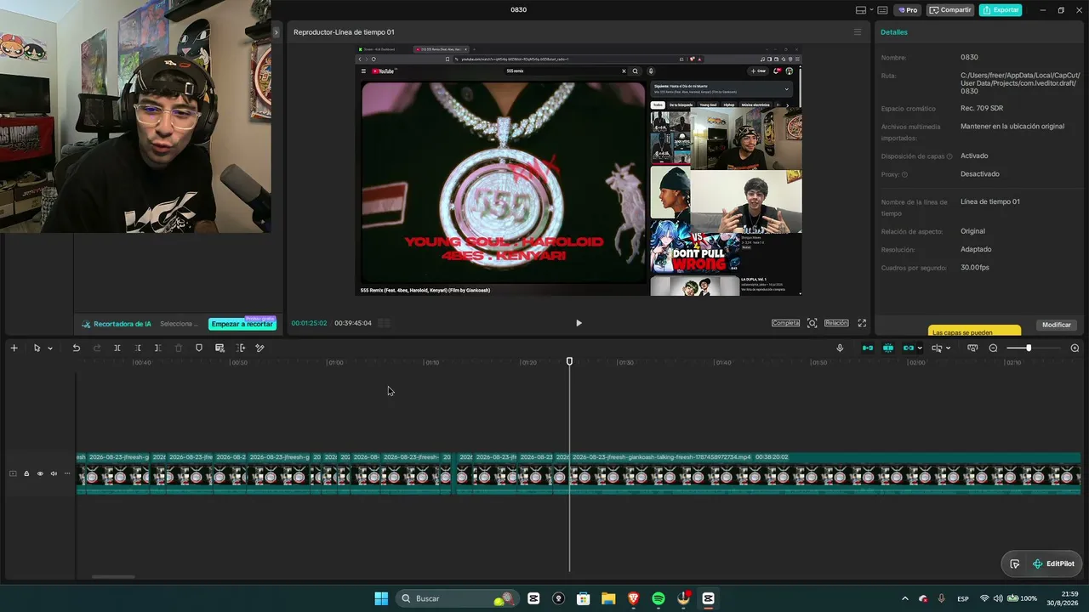The height and width of the screenshot is (612, 1089).
Task: Zoom in the timeline
Action: coord(1075,348)
